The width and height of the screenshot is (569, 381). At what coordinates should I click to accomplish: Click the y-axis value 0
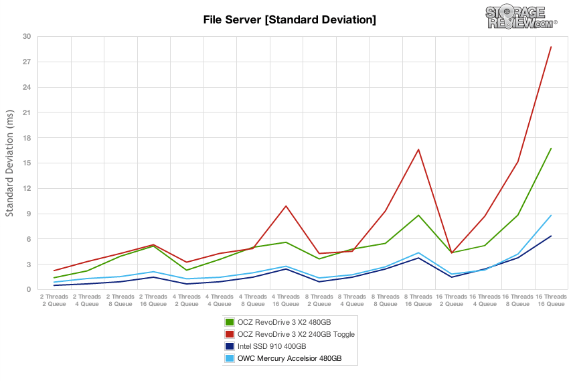coord(29,289)
